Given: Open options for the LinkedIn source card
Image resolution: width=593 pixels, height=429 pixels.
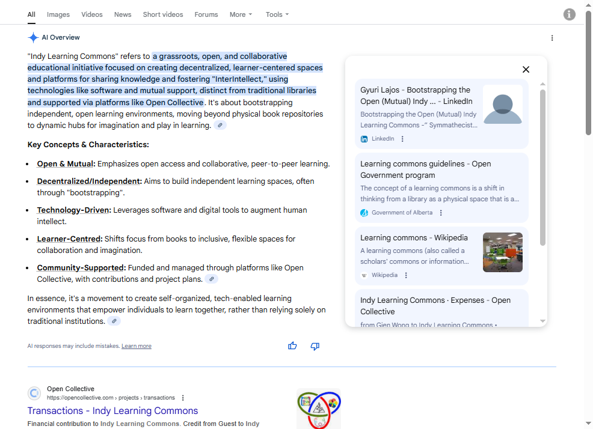Looking at the screenshot, I should (x=402, y=139).
